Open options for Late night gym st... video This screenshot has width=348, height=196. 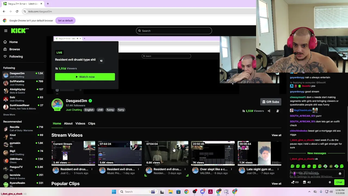point(278,169)
